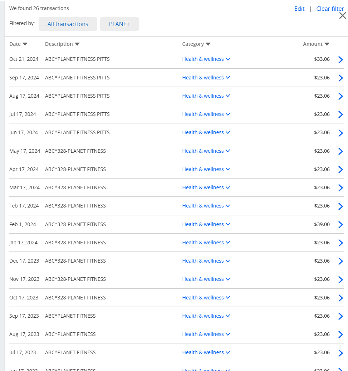Open details arrow for Aug 17, 2024 transaction
Viewport: 348px width, 371px height.
(340, 96)
